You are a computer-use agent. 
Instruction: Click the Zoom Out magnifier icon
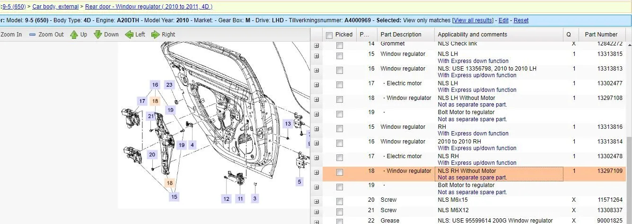coord(33,35)
